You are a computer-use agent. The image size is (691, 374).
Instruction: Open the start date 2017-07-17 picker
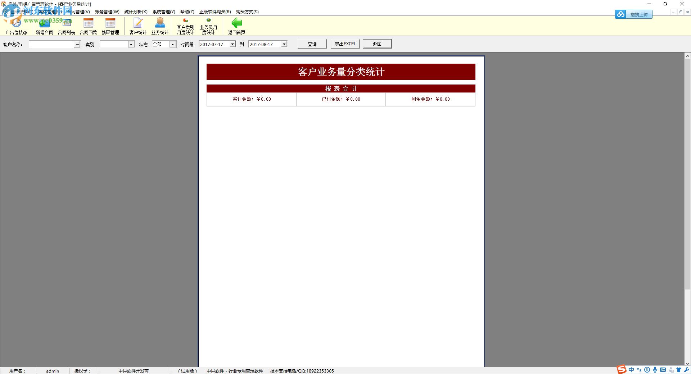point(232,44)
